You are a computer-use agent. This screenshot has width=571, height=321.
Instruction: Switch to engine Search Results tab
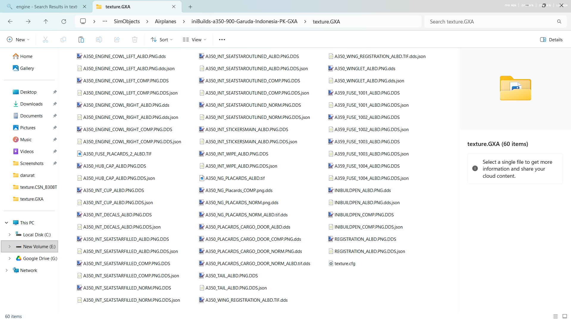point(46,7)
